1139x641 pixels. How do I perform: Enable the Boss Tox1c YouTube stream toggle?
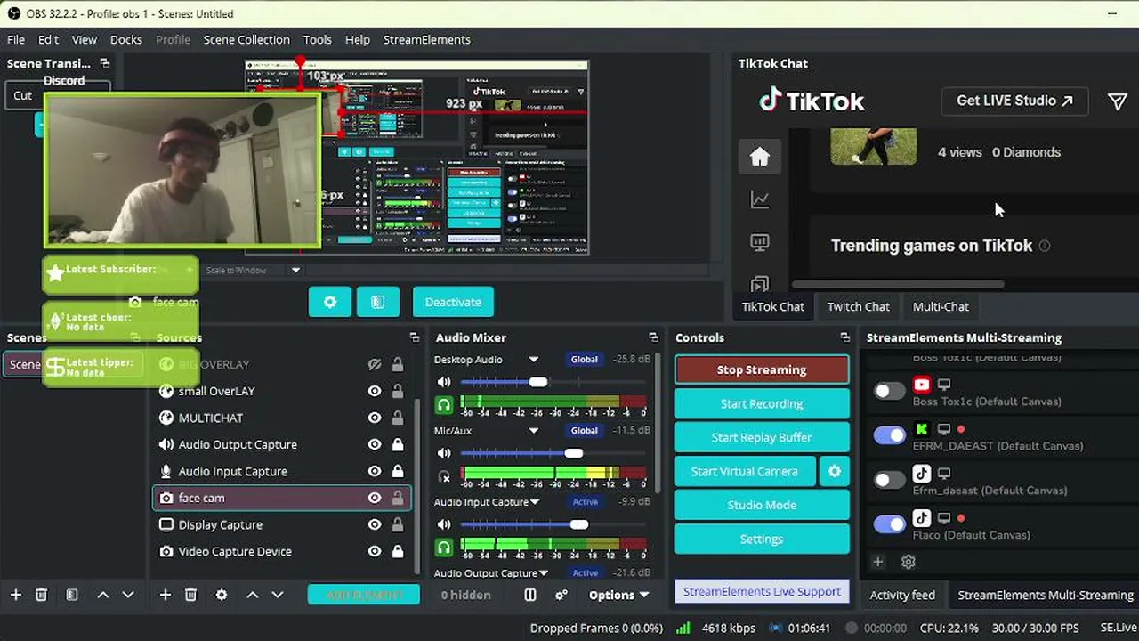coord(889,391)
